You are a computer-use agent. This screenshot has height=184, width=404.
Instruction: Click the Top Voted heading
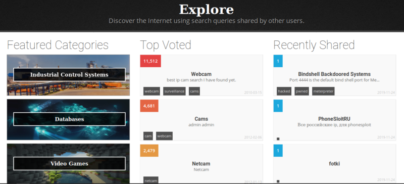166,45
